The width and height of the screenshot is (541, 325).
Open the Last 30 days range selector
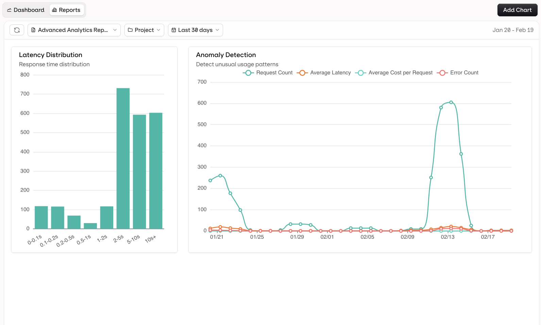point(196,30)
